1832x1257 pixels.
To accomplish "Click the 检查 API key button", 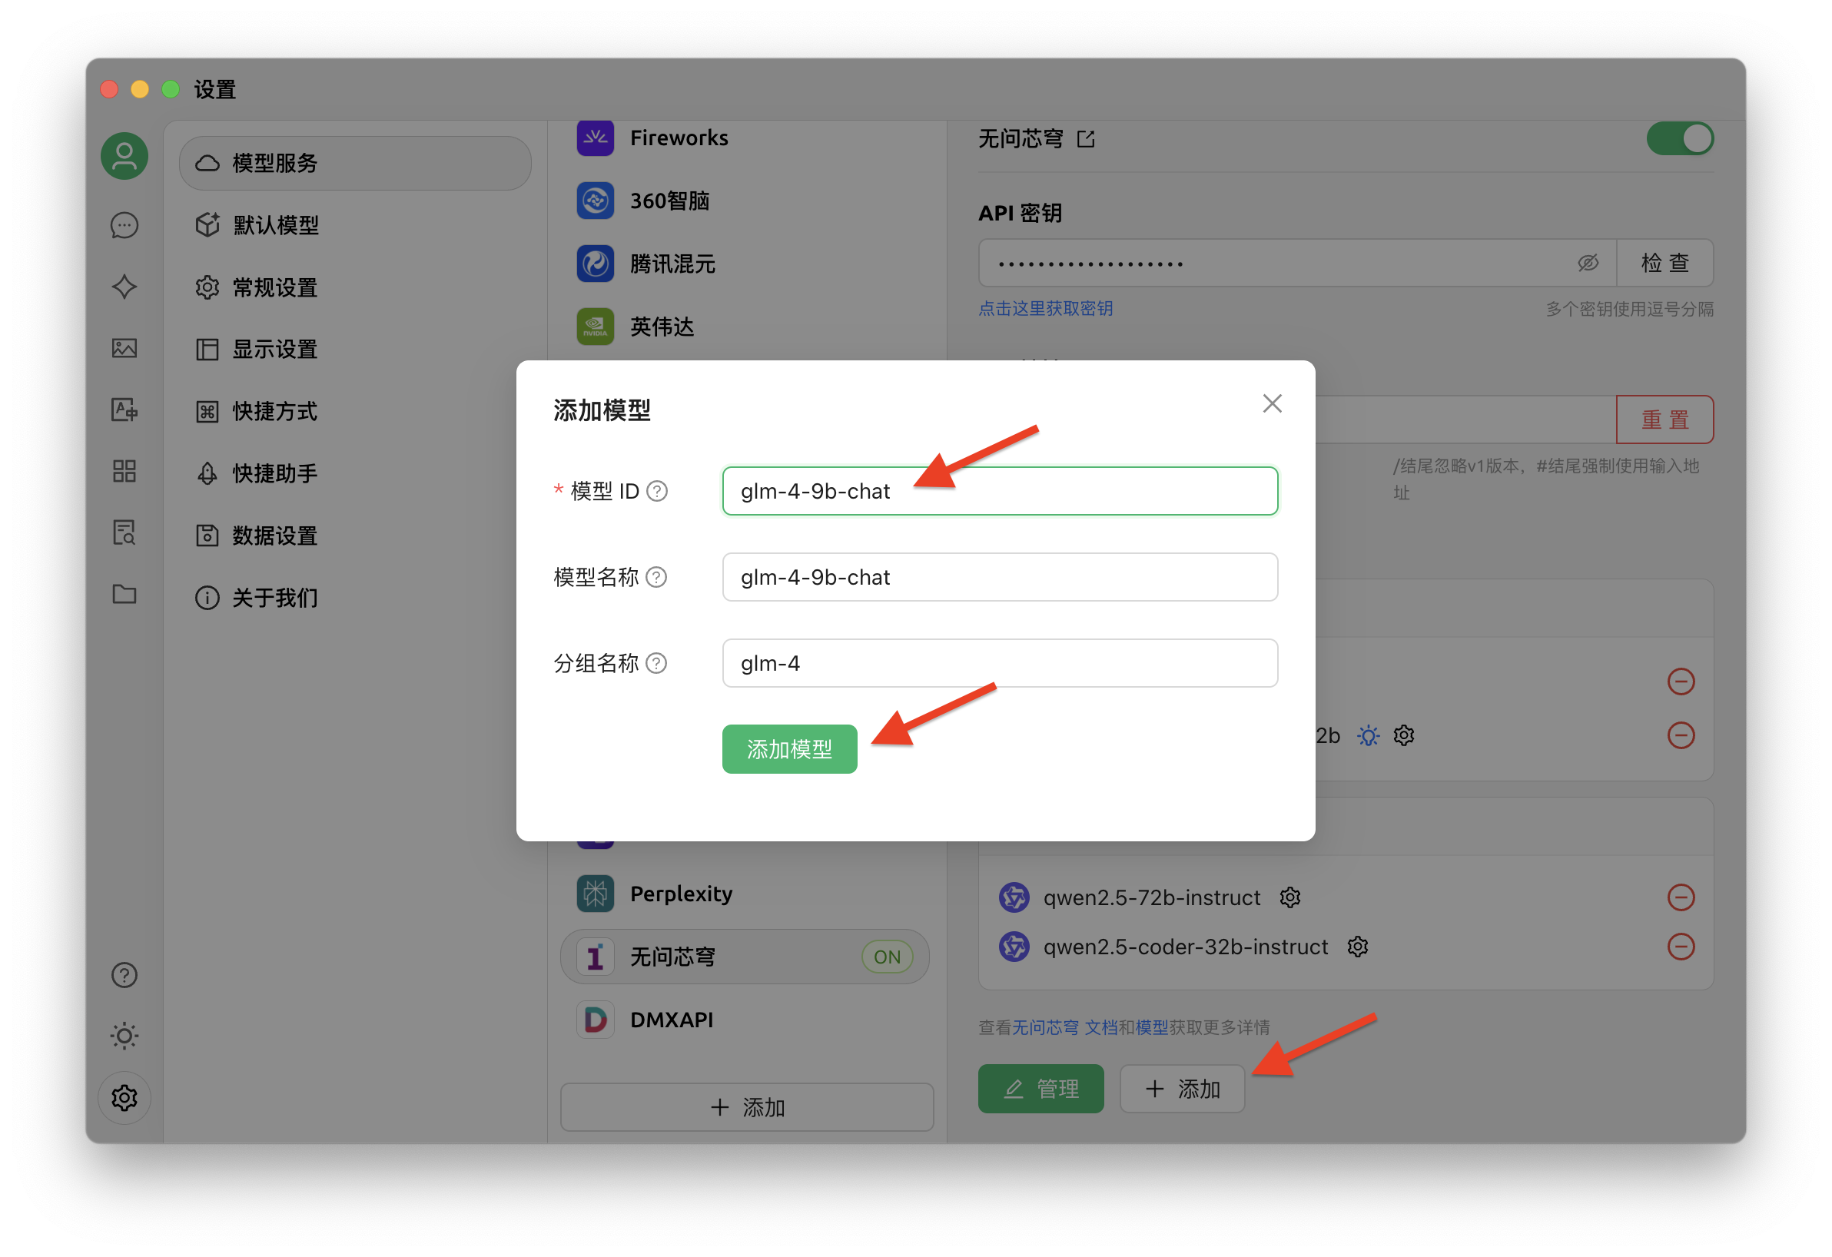I will pos(1665,264).
